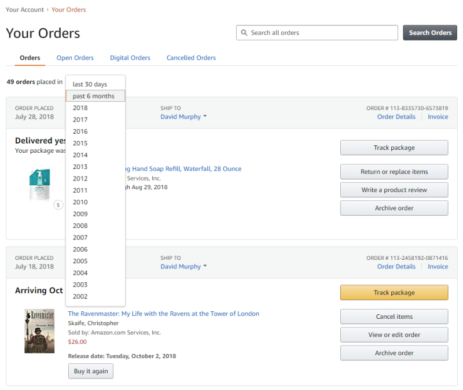
Task: Switch to the Open Orders tab
Action: [75, 58]
